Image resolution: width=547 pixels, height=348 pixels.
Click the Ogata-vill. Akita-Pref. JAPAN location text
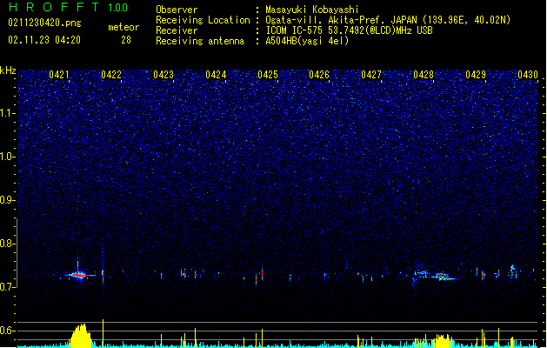click(x=388, y=20)
